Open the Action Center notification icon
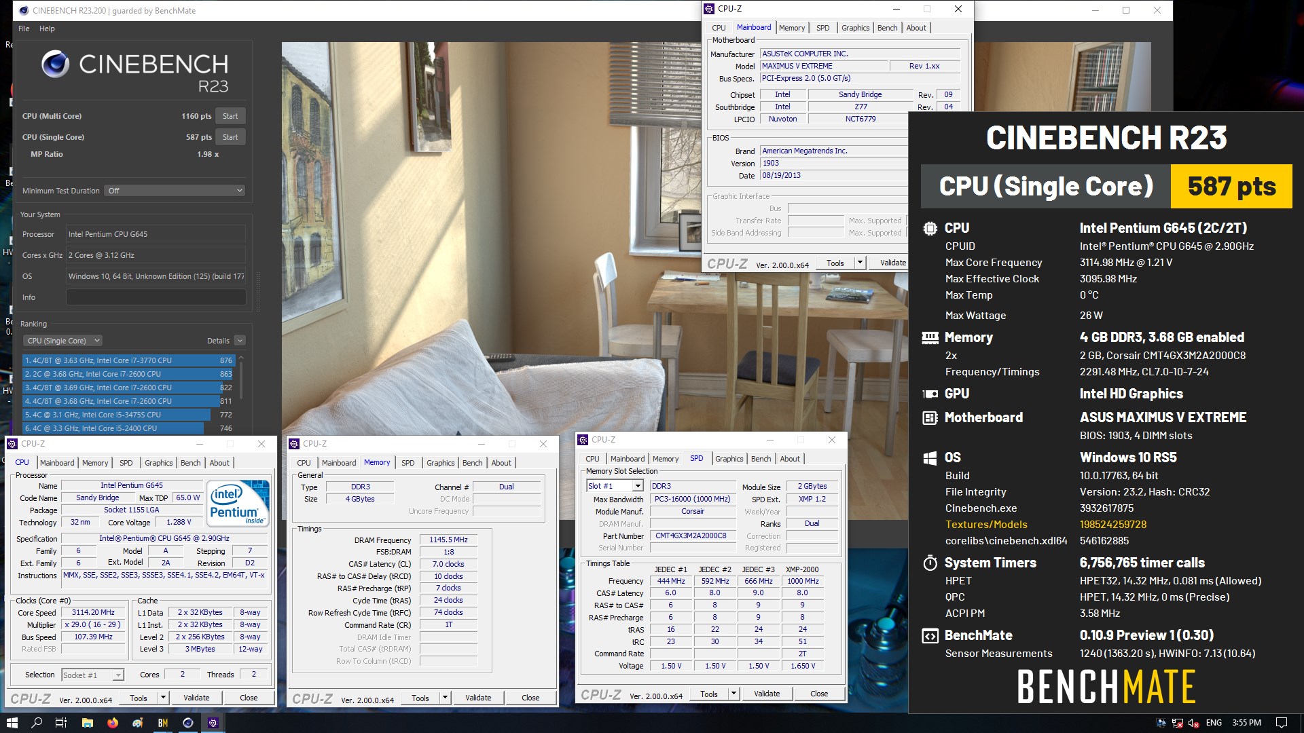This screenshot has width=1304, height=733. (1282, 723)
